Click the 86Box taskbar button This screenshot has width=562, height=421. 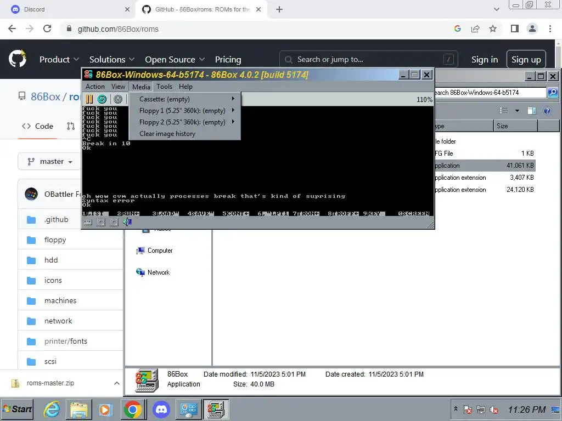tap(216, 409)
